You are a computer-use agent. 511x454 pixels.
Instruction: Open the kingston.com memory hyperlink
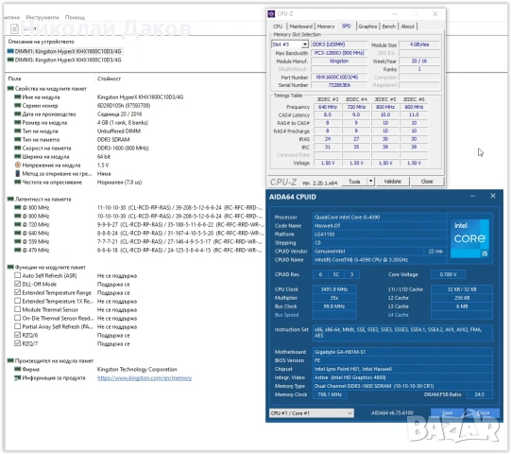pos(145,378)
